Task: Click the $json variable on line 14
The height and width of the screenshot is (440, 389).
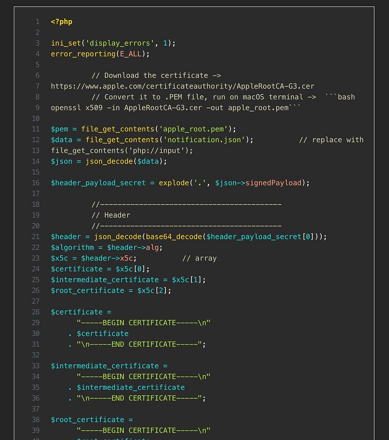Action: (x=62, y=161)
